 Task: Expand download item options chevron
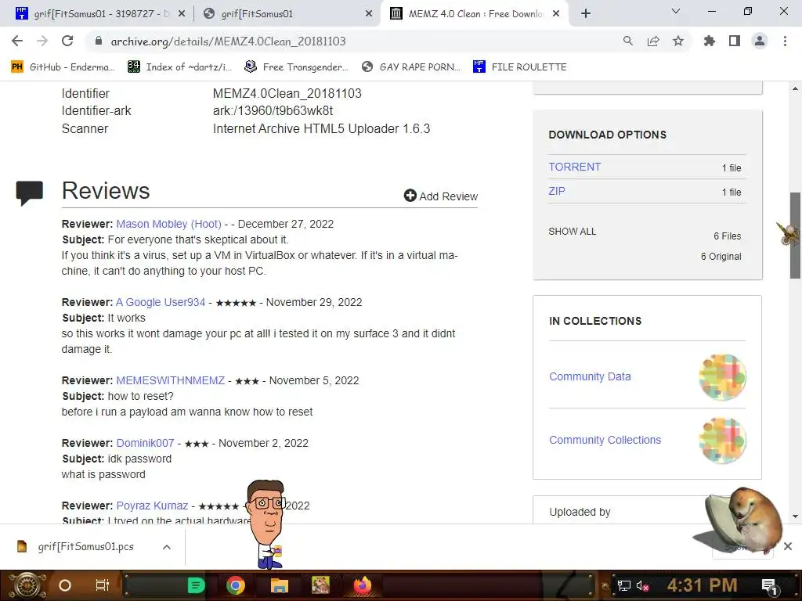coord(167,547)
